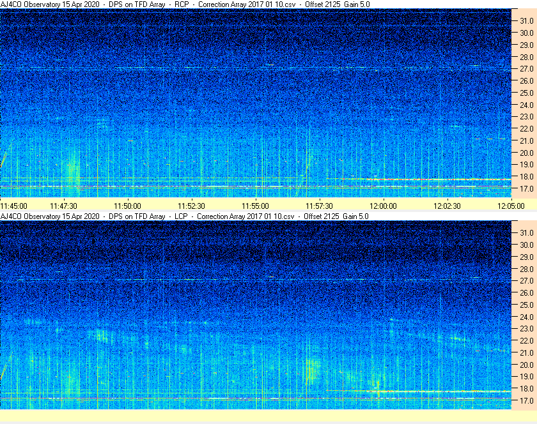Screen dimensions: 537x424
Task: Select the 12:02:30 time axis label
Action: tap(447, 206)
